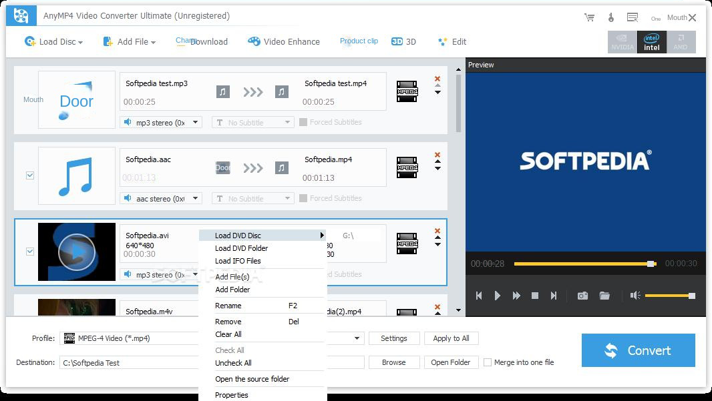Expand the Add File dropdown menu
712x401 pixels.
[x=129, y=42]
